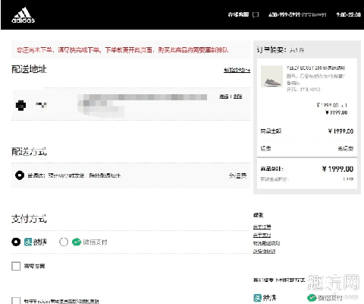364x304 pixels.
Task: Choose the WeChat Pay radio button
Action: pos(64,242)
